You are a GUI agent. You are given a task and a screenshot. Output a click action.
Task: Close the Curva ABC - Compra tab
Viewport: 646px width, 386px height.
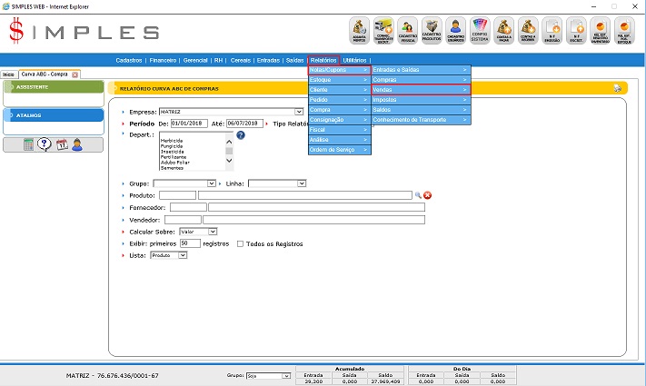point(75,74)
